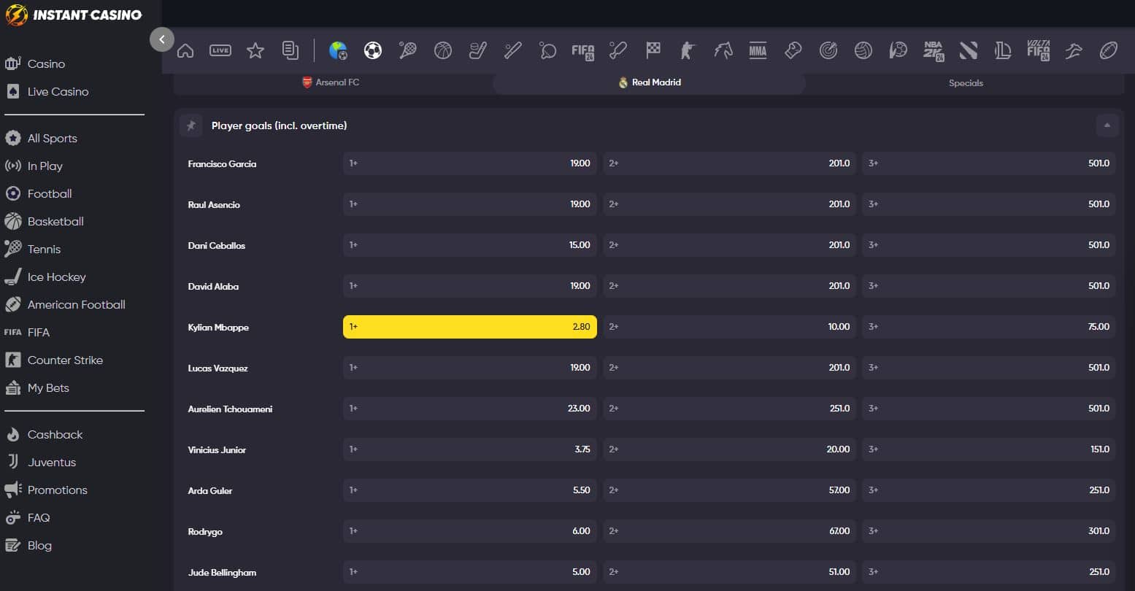Open Cashback in the sidebar
Screen dimensions: 1135x591
55,435
